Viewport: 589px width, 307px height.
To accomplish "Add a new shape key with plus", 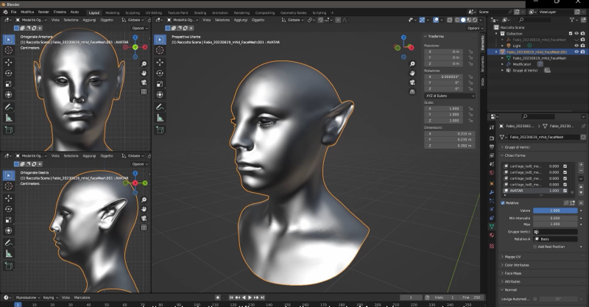I will click(x=581, y=165).
